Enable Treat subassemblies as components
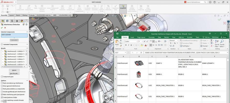 click(x=2, y=89)
